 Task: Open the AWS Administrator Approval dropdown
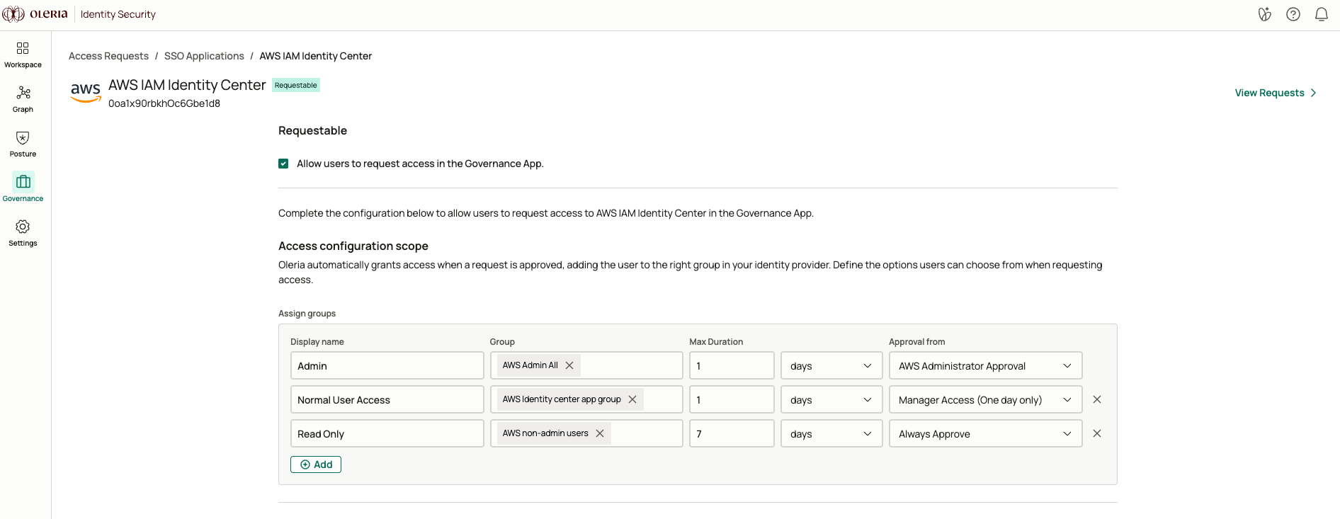point(985,365)
